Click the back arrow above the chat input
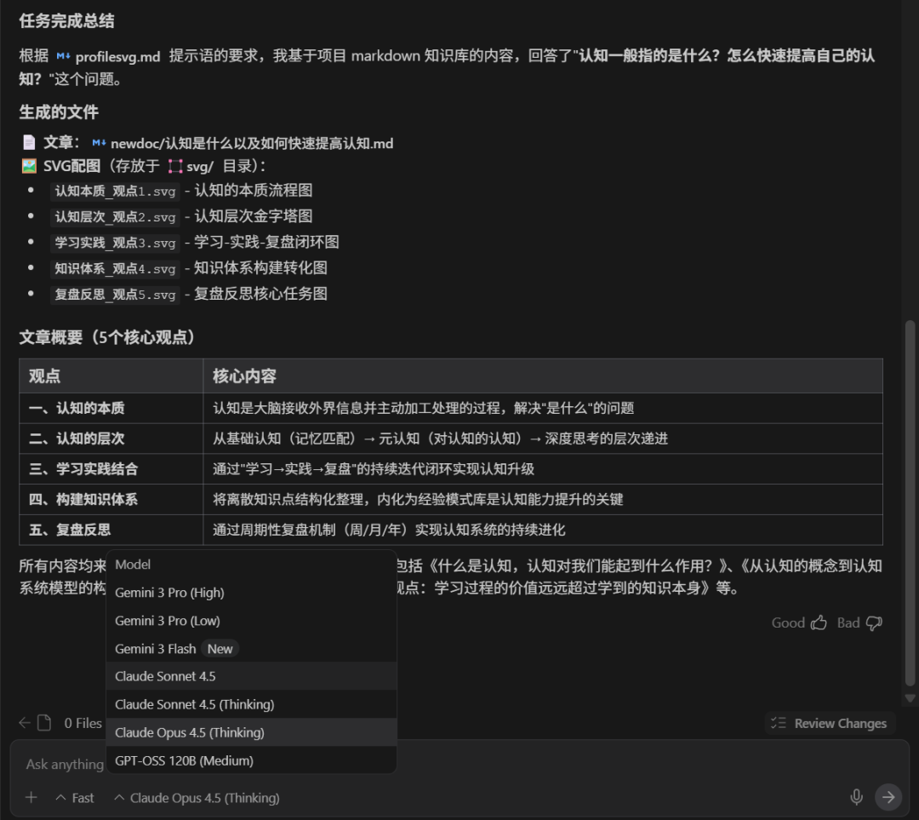Screen dimensions: 919x820 tap(24, 722)
